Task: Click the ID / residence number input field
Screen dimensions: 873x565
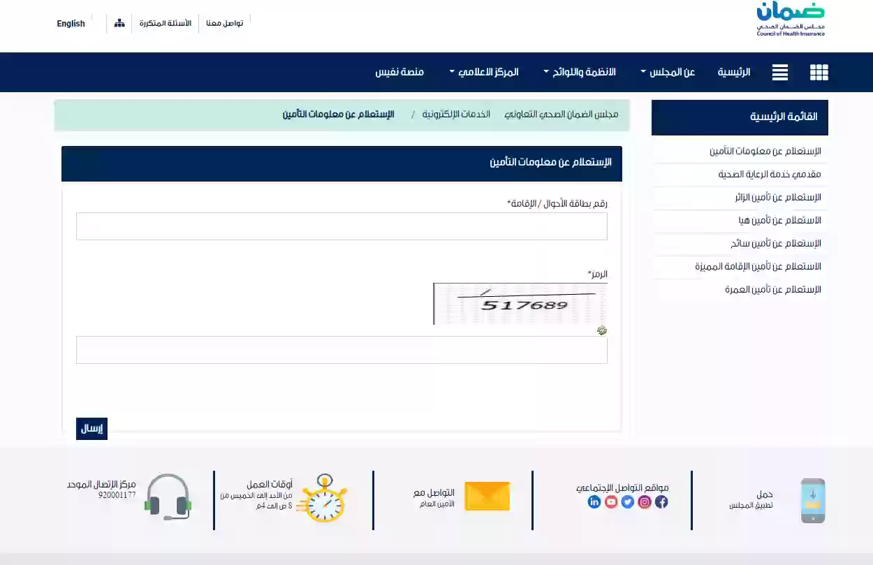Action: [x=342, y=226]
